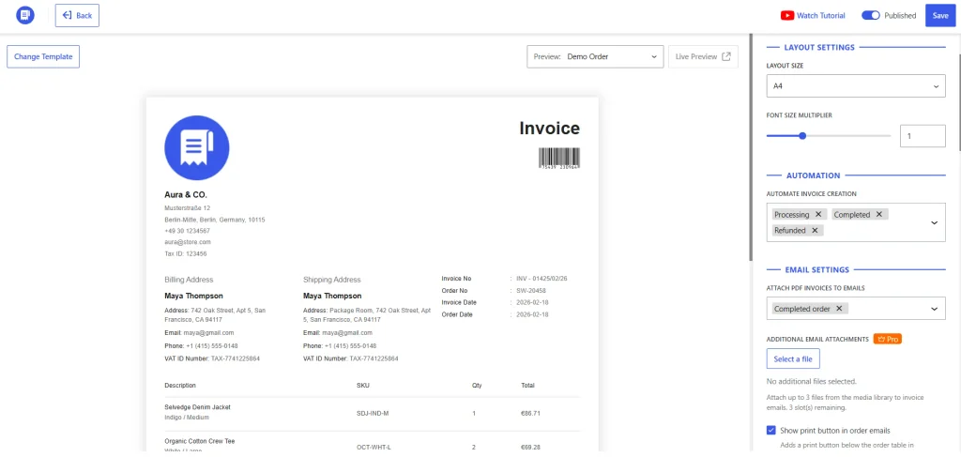961x457 pixels.
Task: Expand the Automate Invoice Creation dropdown arrow
Action: (x=934, y=222)
